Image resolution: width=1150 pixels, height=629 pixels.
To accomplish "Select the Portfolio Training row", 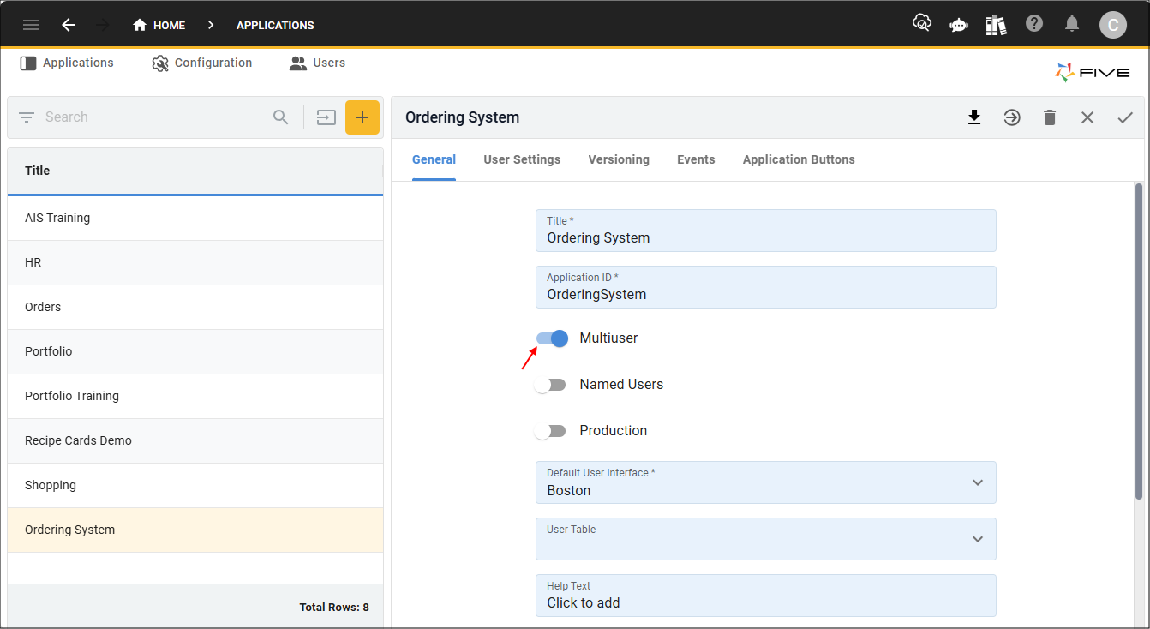I will [x=195, y=396].
